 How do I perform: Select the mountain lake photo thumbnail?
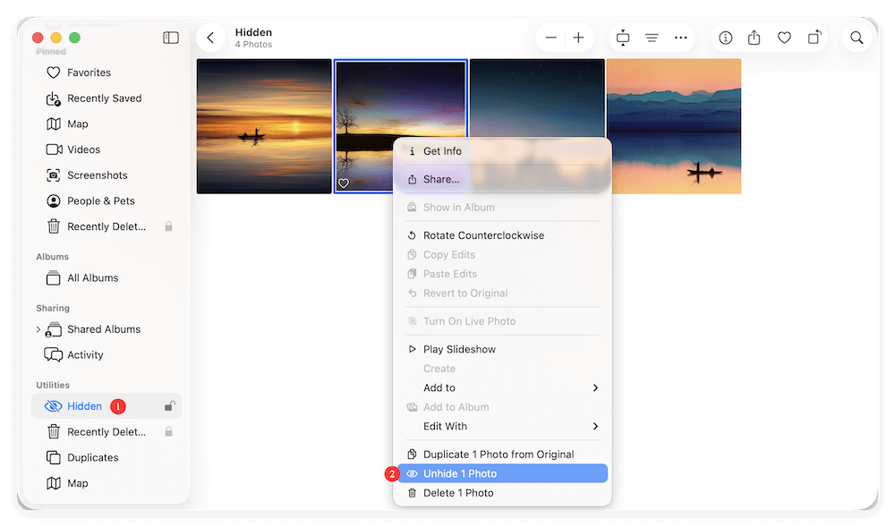pyautogui.click(x=674, y=126)
